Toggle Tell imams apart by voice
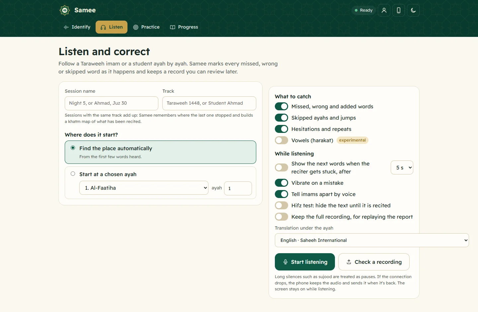This screenshot has height=312, width=478. coord(281,194)
